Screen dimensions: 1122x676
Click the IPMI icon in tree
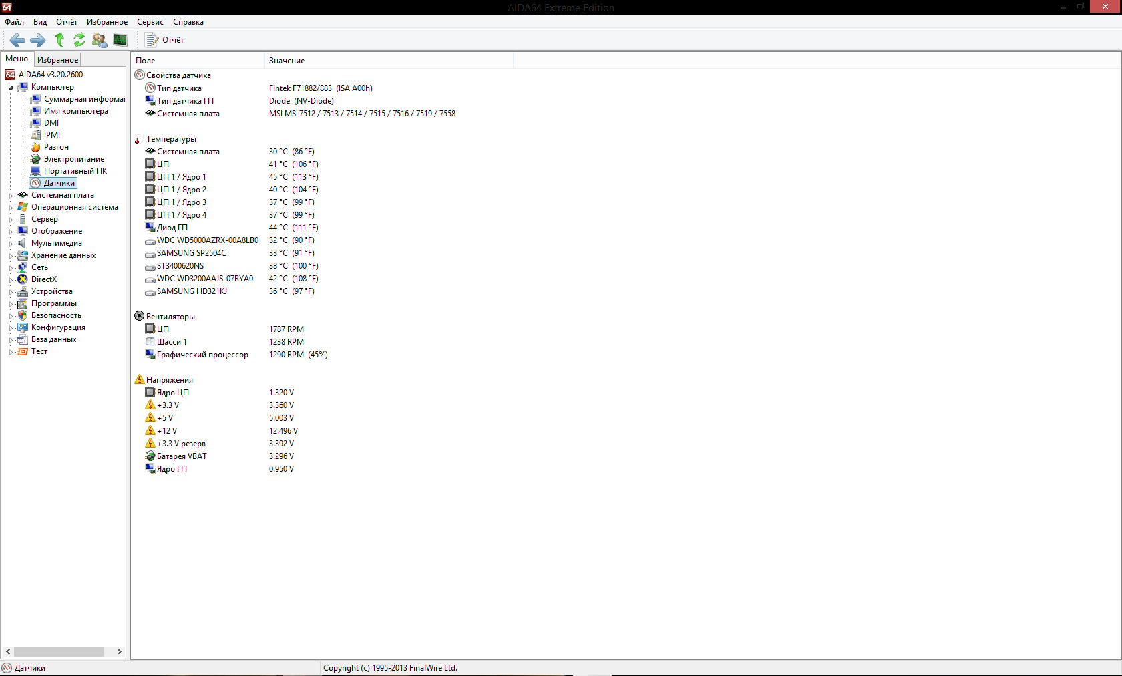point(36,135)
